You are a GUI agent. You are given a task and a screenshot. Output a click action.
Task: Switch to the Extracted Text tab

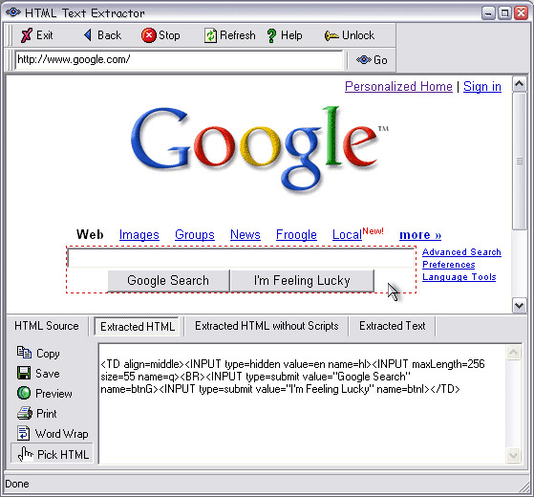pyautogui.click(x=392, y=326)
